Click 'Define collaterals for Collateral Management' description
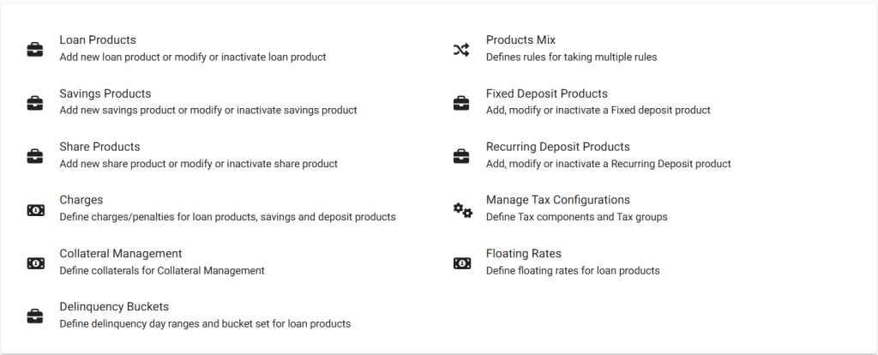This screenshot has width=878, height=355. click(x=162, y=270)
